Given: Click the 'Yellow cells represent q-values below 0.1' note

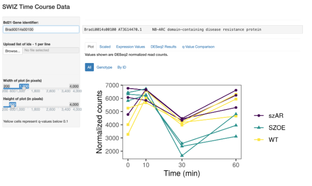Looking at the screenshot, I should point(36,121).
